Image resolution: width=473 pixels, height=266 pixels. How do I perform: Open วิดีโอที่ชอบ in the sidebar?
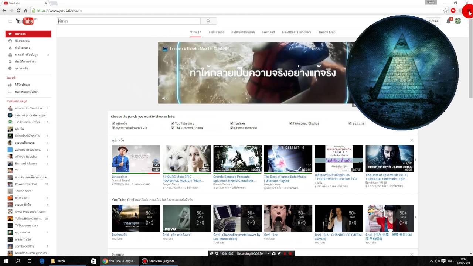pyautogui.click(x=28, y=85)
